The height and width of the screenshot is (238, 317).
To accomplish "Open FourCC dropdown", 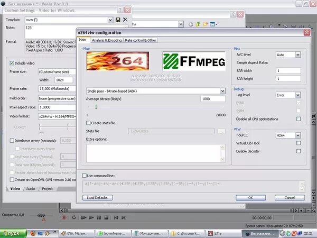I will (x=298, y=135).
